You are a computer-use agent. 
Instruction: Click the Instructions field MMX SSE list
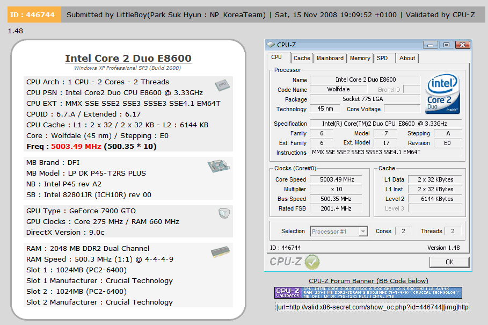[x=386, y=152]
